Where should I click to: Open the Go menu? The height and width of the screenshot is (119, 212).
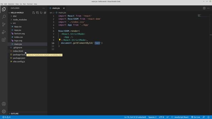(x=21, y=4)
